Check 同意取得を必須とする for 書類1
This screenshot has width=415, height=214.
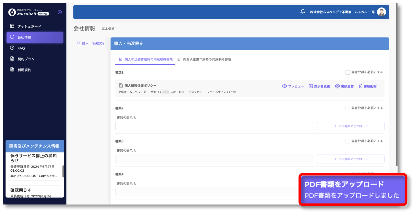tap(348, 72)
